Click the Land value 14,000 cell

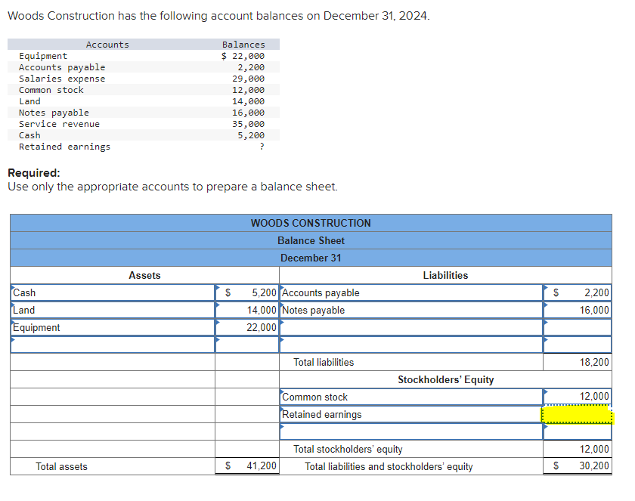click(x=257, y=310)
